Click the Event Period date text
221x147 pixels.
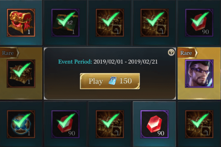click(x=108, y=62)
